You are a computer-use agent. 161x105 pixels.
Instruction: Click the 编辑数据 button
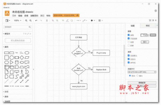coord(142,83)
